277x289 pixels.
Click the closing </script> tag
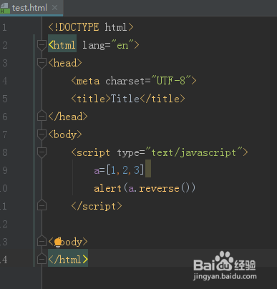[x=97, y=206]
